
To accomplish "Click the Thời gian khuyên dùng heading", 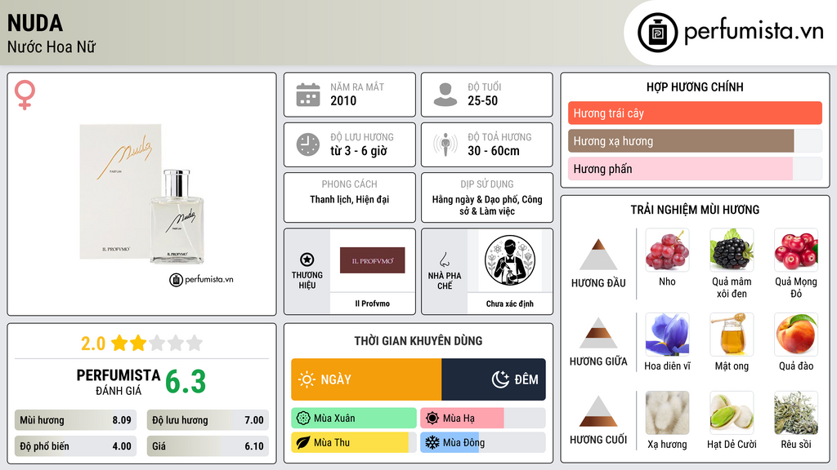I will pyautogui.click(x=418, y=340).
